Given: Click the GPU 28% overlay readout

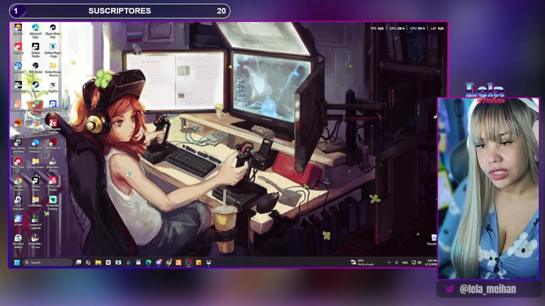Looking at the screenshot, I should (x=397, y=28).
